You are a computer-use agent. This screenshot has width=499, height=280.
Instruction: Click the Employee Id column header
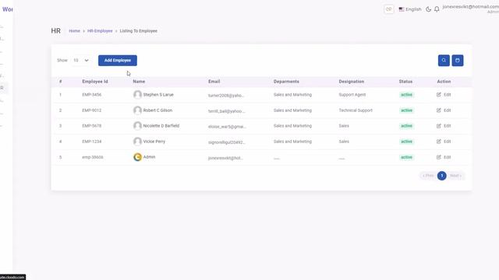tap(95, 82)
